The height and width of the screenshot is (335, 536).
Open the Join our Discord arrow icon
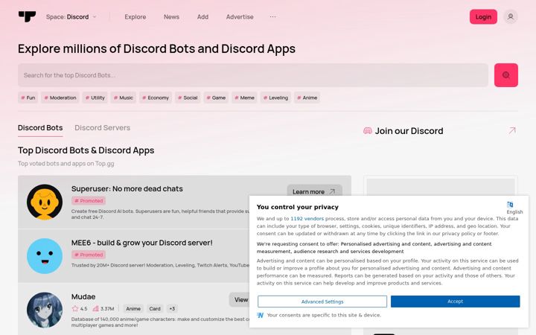click(511, 130)
